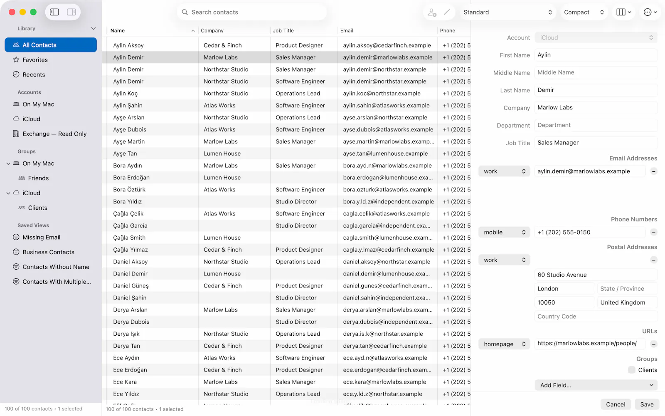Sort by the Name column header
This screenshot has width=665, height=416.
coord(152,31)
